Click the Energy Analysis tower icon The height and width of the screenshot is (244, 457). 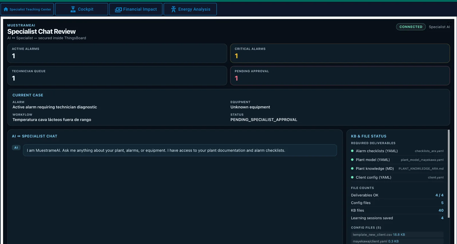pos(173,9)
